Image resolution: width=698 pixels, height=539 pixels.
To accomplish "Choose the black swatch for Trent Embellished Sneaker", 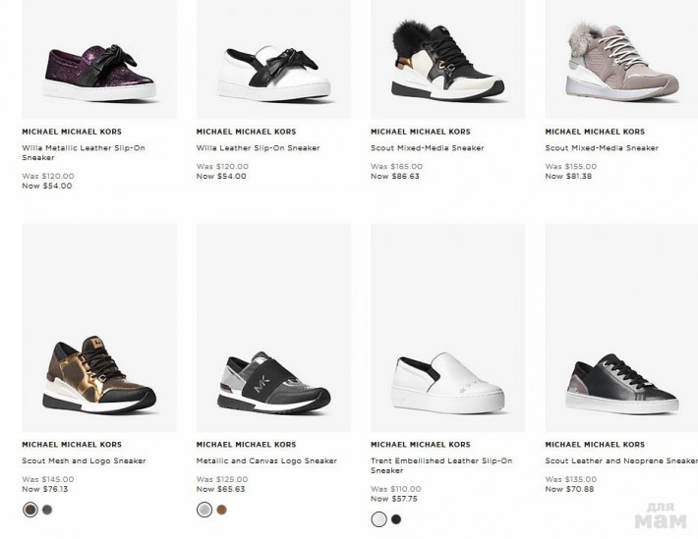I will [x=396, y=518].
